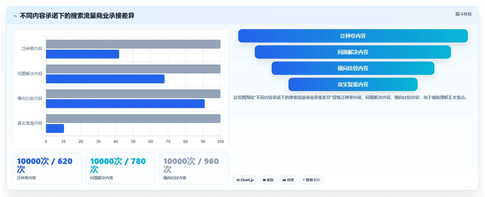The image size is (485, 197).
Task: Click the blue chart bar for 泛种草内容
Action: pos(82,54)
